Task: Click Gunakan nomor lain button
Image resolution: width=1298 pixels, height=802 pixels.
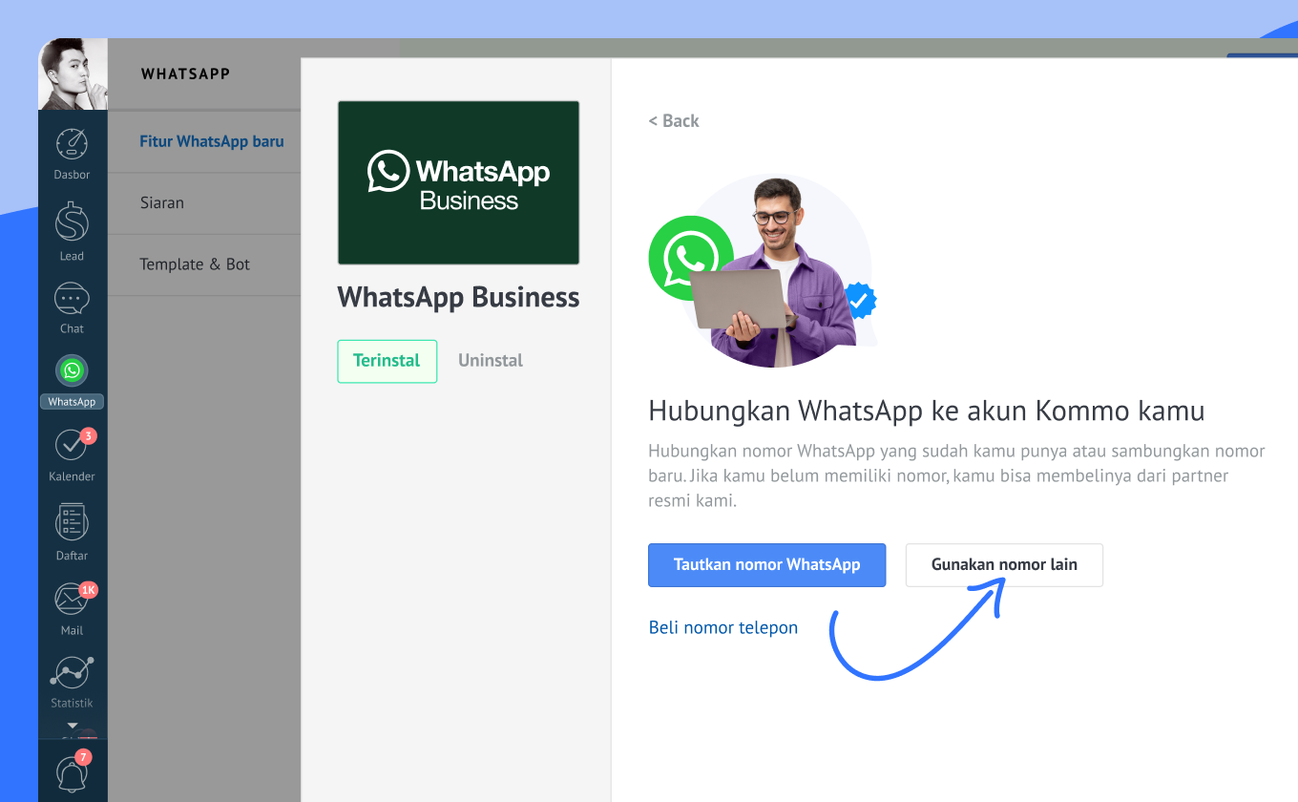Action: (x=1004, y=564)
